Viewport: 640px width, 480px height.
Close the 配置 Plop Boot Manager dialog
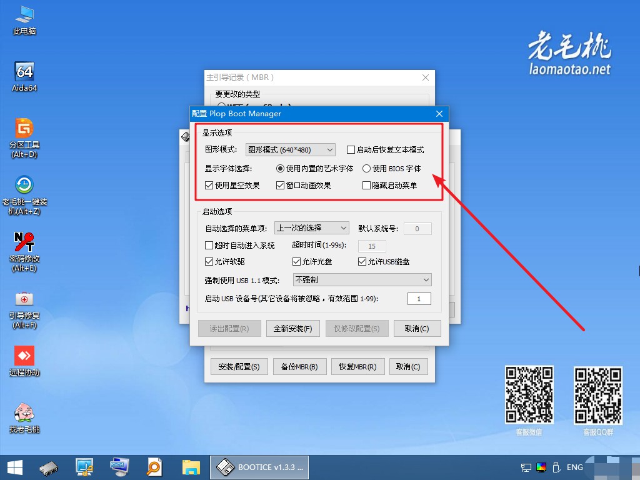[439, 114]
